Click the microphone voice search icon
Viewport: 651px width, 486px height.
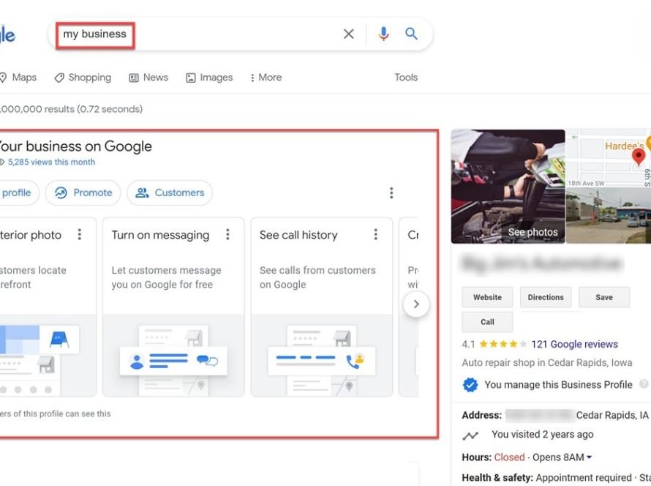tap(383, 34)
